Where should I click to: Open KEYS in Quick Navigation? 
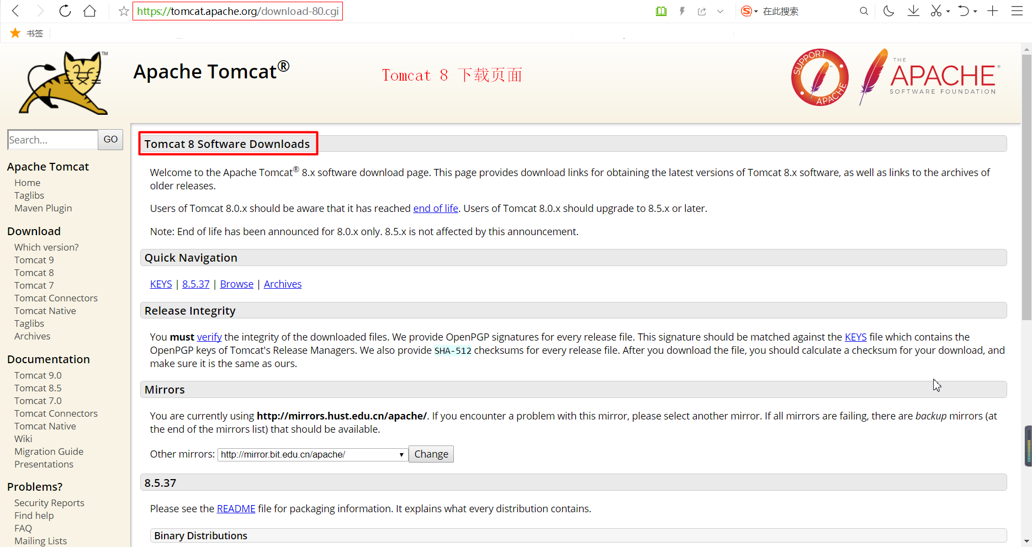pos(161,284)
